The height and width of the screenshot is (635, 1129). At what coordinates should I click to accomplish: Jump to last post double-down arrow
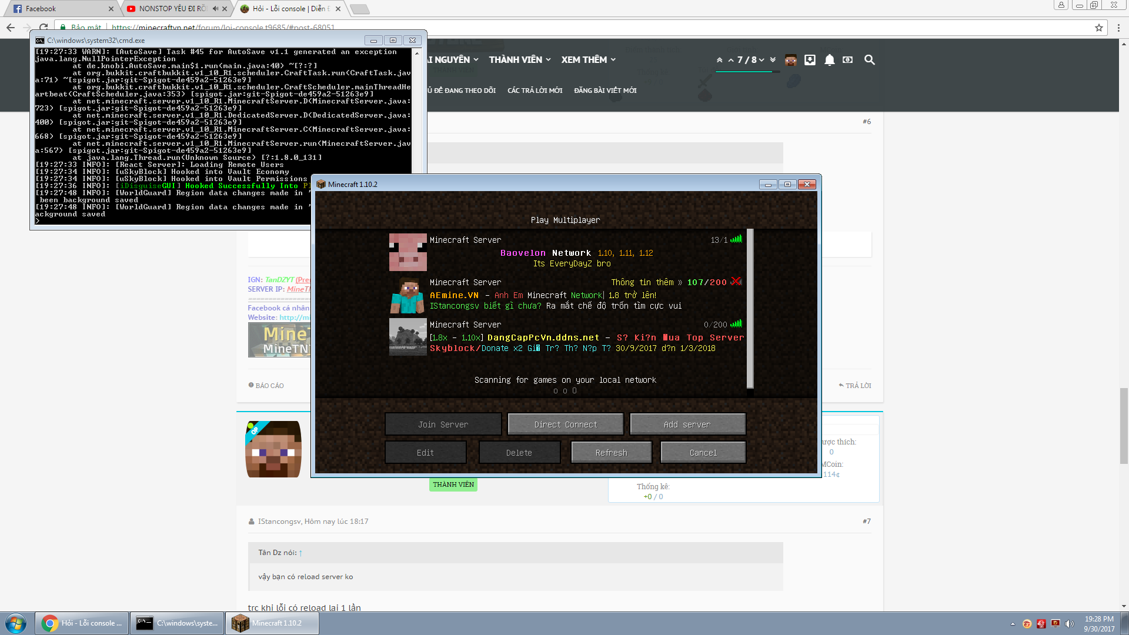coord(773,60)
